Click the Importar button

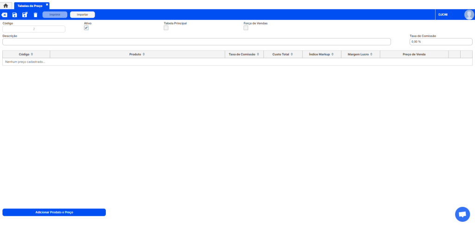[83, 14]
